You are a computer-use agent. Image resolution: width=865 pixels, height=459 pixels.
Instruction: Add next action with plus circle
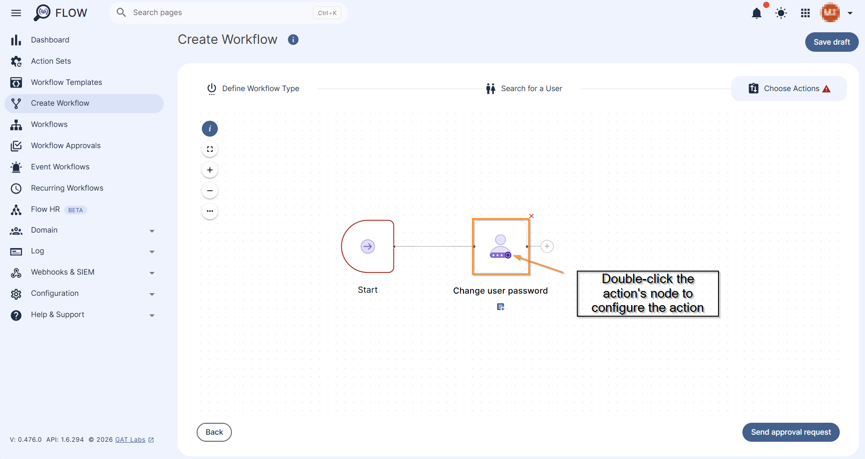(x=547, y=246)
